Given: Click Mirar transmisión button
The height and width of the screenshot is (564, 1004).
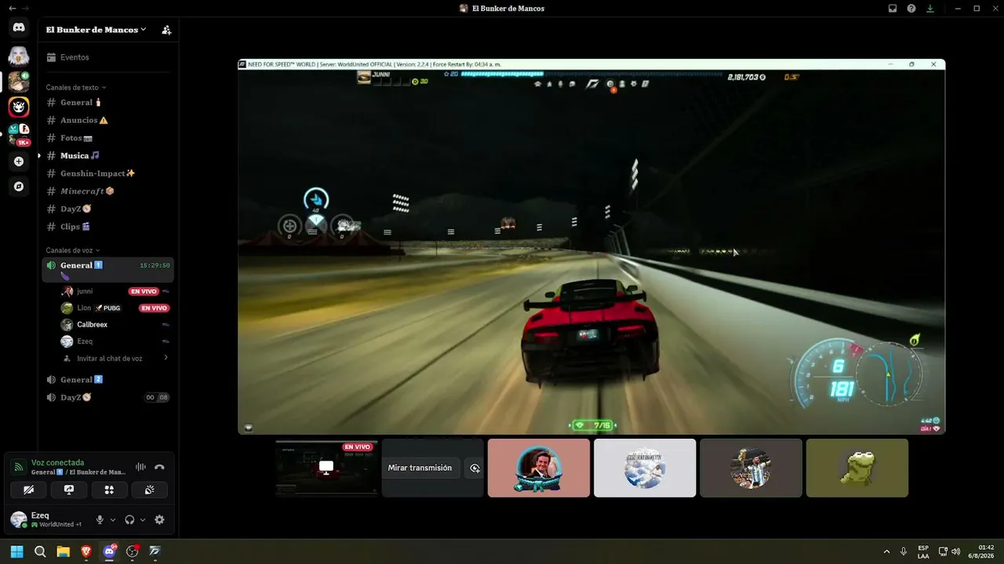Looking at the screenshot, I should 420,468.
